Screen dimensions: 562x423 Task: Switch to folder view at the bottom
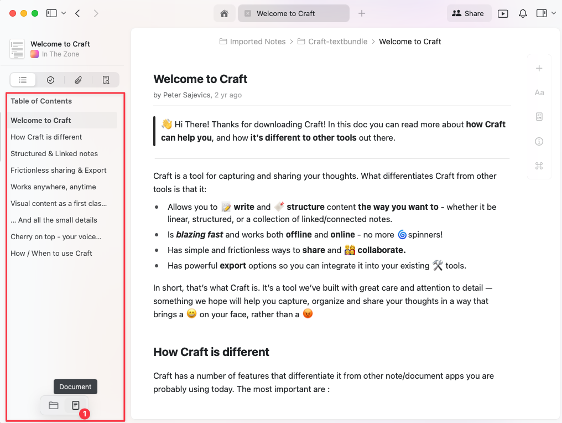coord(54,405)
